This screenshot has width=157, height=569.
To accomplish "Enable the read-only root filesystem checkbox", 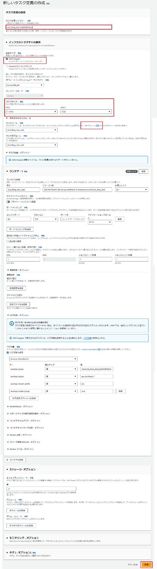I will tap(8, 241).
